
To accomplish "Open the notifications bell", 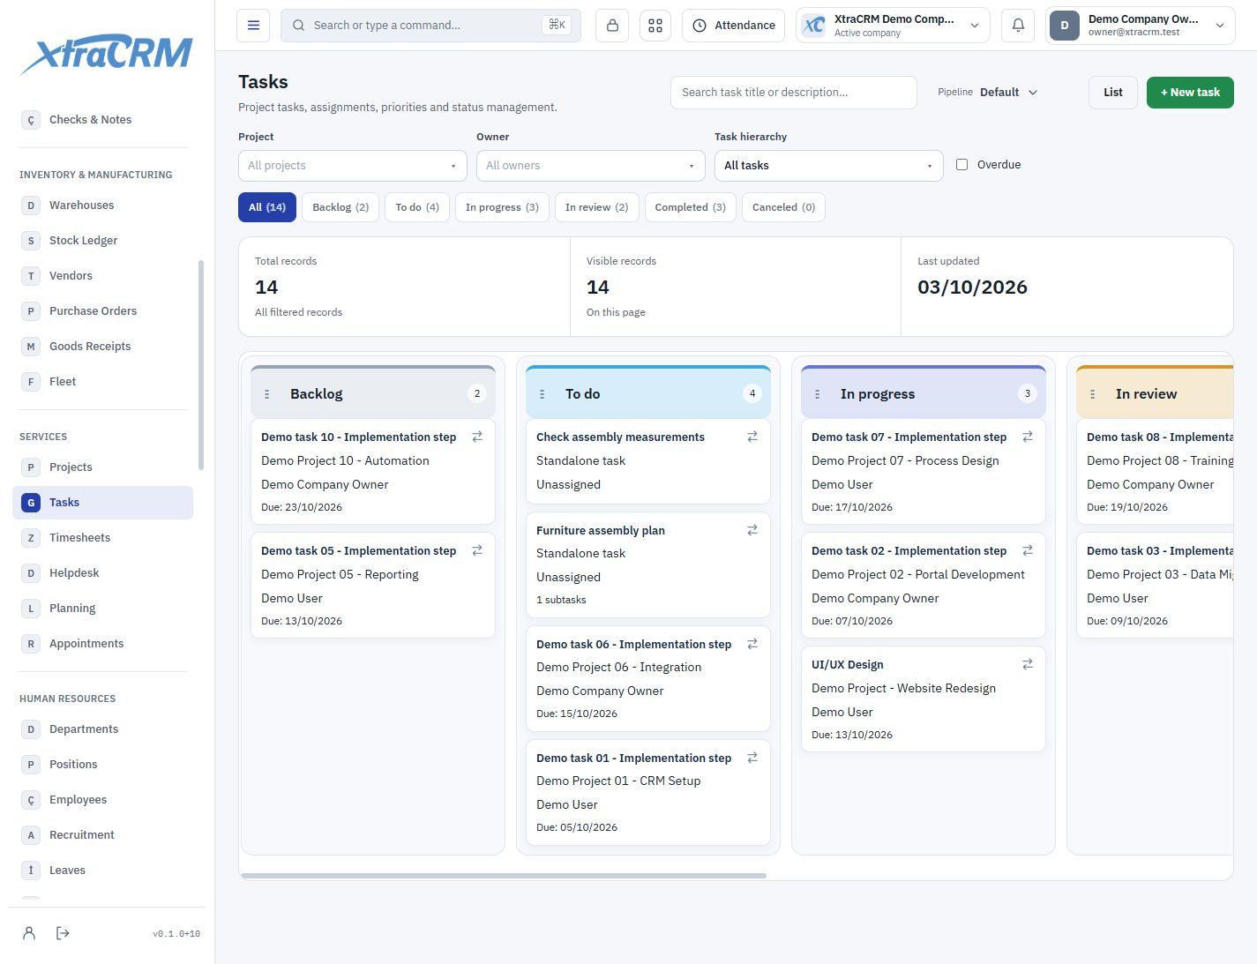I will [x=1018, y=26].
